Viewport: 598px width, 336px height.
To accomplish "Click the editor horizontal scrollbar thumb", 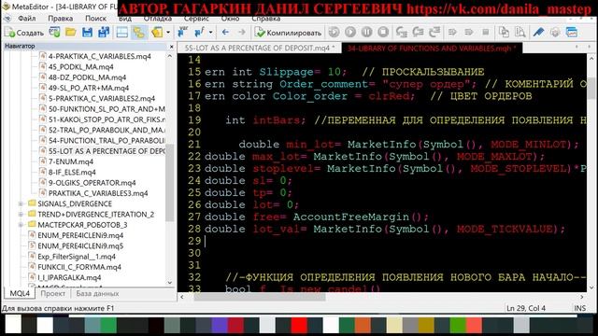I will (x=260, y=297).
